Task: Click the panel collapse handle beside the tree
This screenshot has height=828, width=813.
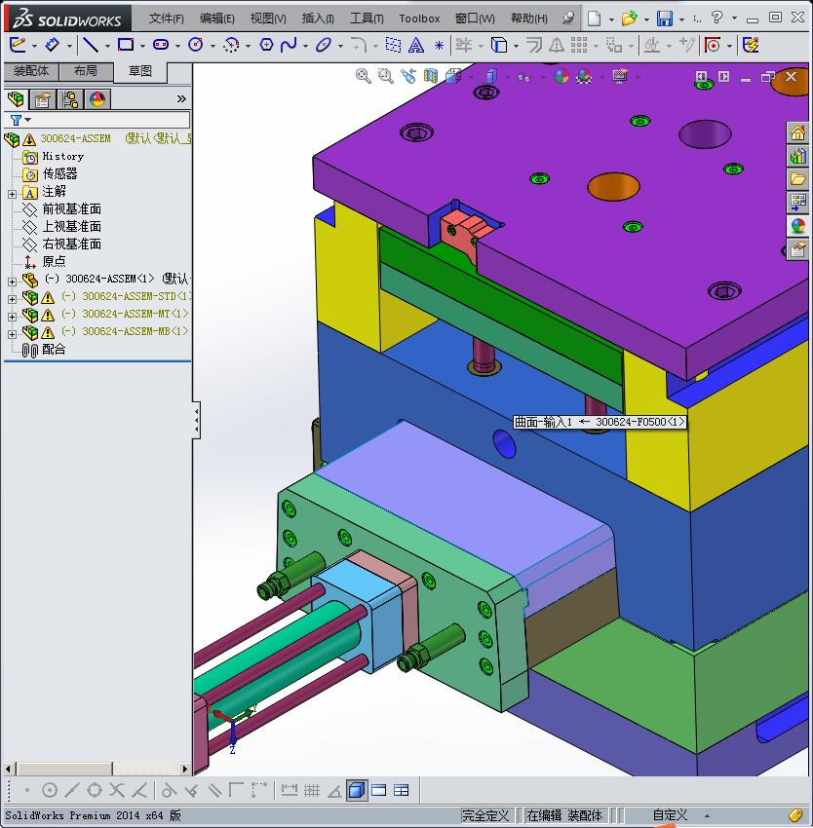Action: point(196,420)
